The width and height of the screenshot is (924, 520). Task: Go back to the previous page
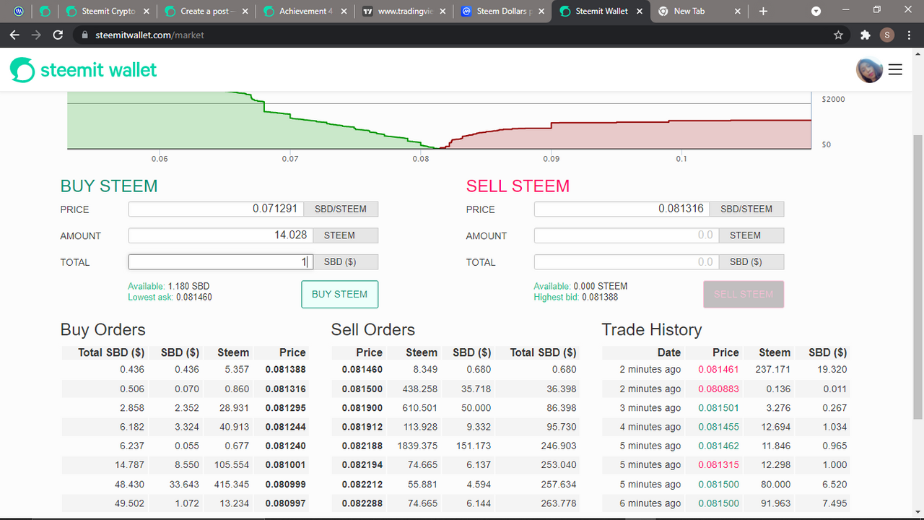click(x=14, y=35)
